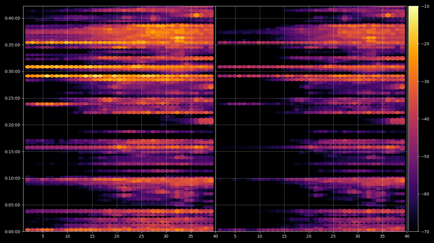
Task: Select the 0:20:00 y-axis tick label
Action: click(x=12, y=125)
